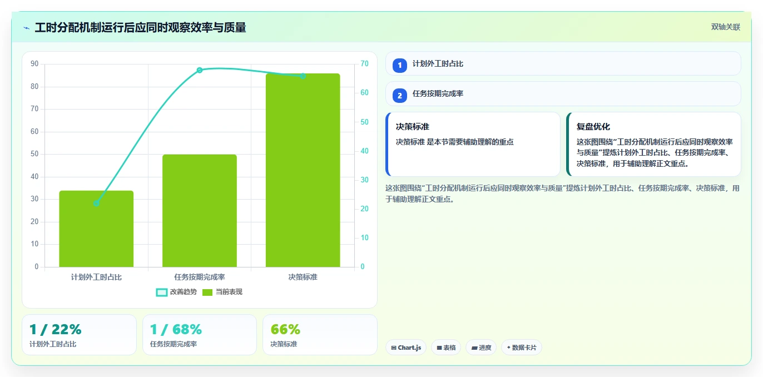763x377 pixels.
Task: Click the icon inside Chart.js chip
Action: click(x=394, y=348)
